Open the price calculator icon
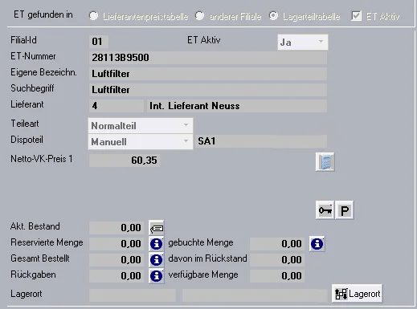 click(x=325, y=162)
